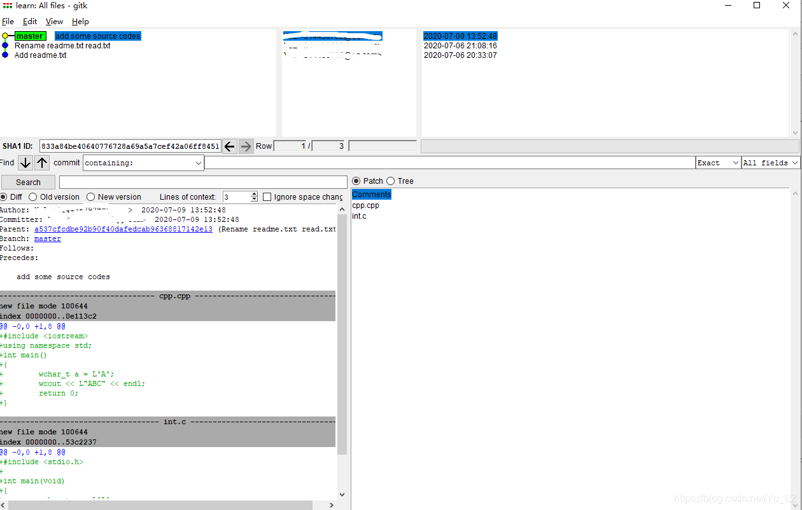The height and width of the screenshot is (510, 802).
Task: Click the current row number field
Action: pos(290,146)
